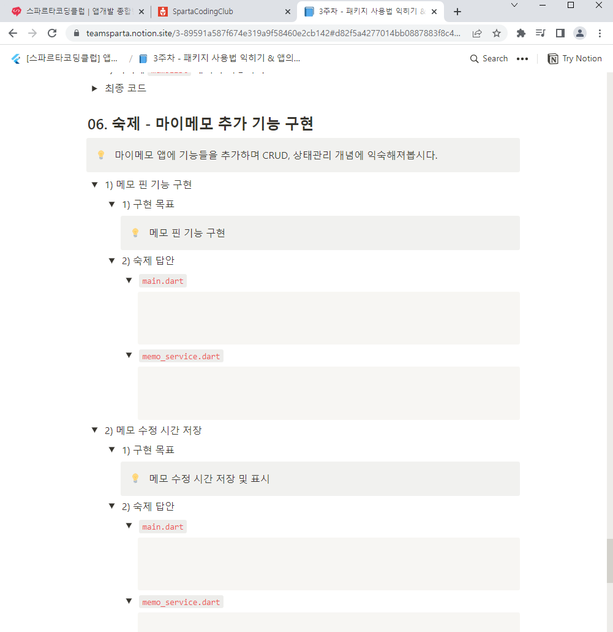Expand the 최종 코드 toggle
This screenshot has height=632, width=613.
pos(95,88)
